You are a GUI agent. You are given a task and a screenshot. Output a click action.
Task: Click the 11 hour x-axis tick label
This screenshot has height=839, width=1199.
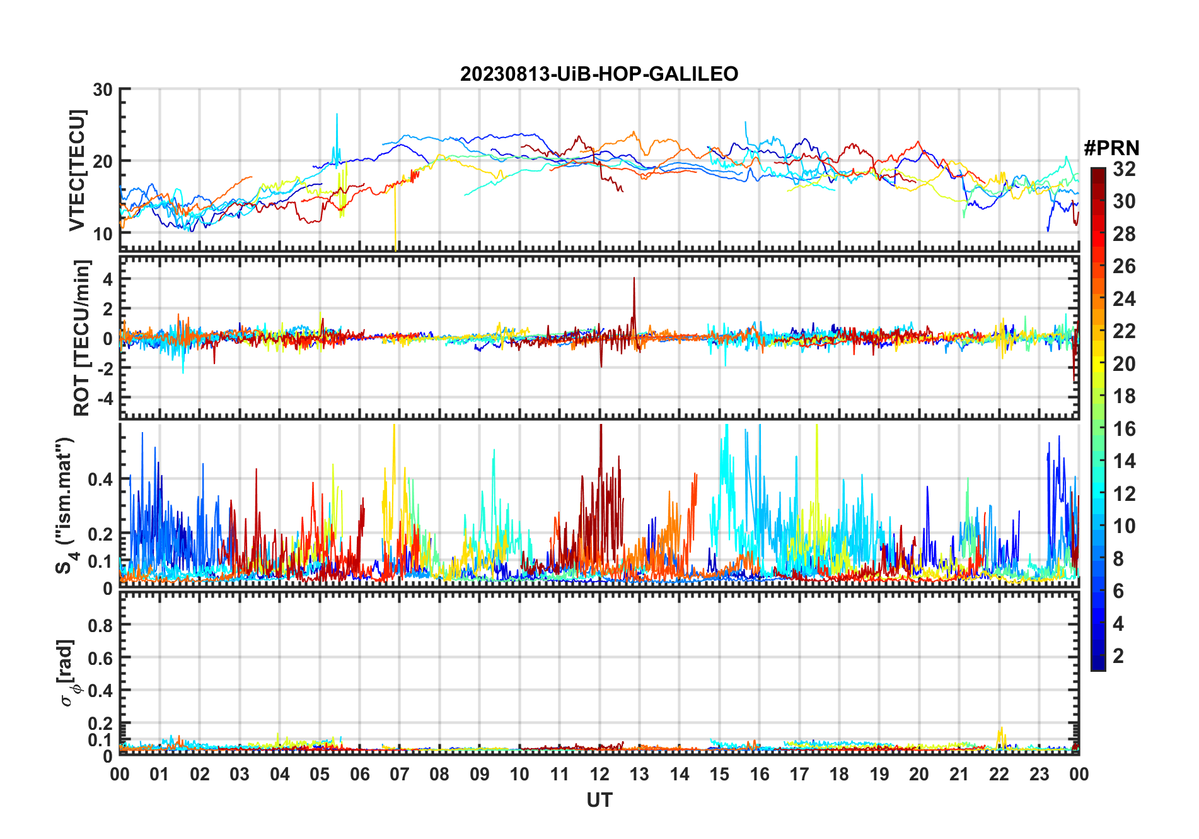click(560, 774)
